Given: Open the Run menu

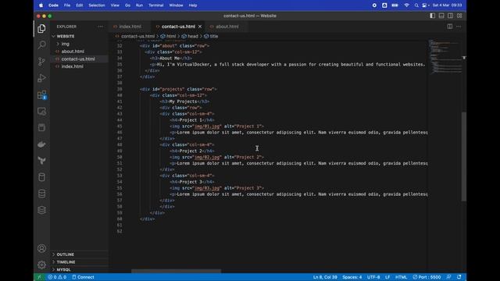Looking at the screenshot, I should tap(139, 5).
